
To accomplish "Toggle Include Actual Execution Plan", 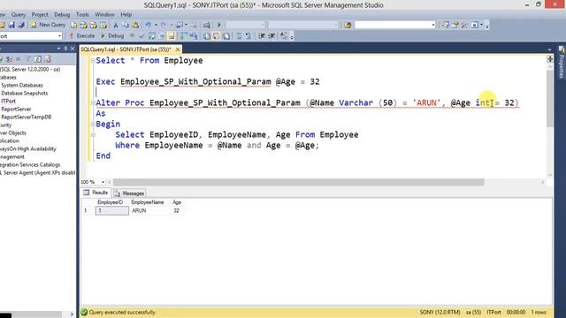I will coord(183,35).
